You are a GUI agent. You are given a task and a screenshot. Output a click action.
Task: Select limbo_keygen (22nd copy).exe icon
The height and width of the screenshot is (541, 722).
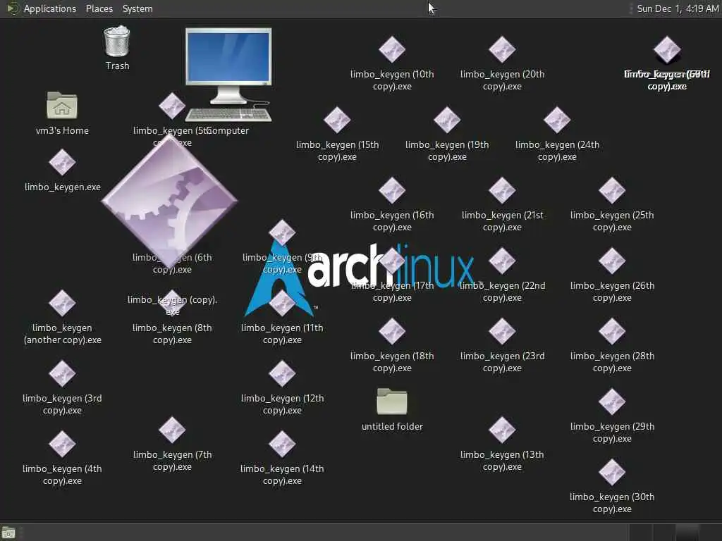[x=502, y=261]
